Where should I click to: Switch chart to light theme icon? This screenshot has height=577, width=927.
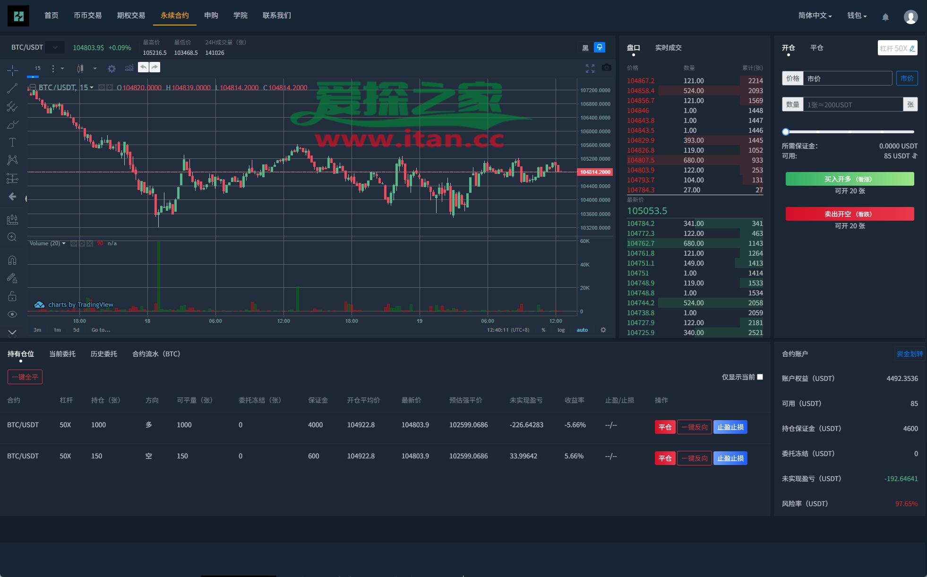(x=600, y=47)
